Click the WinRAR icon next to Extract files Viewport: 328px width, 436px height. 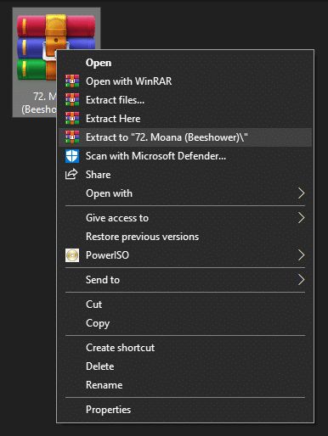pyautogui.click(x=72, y=100)
